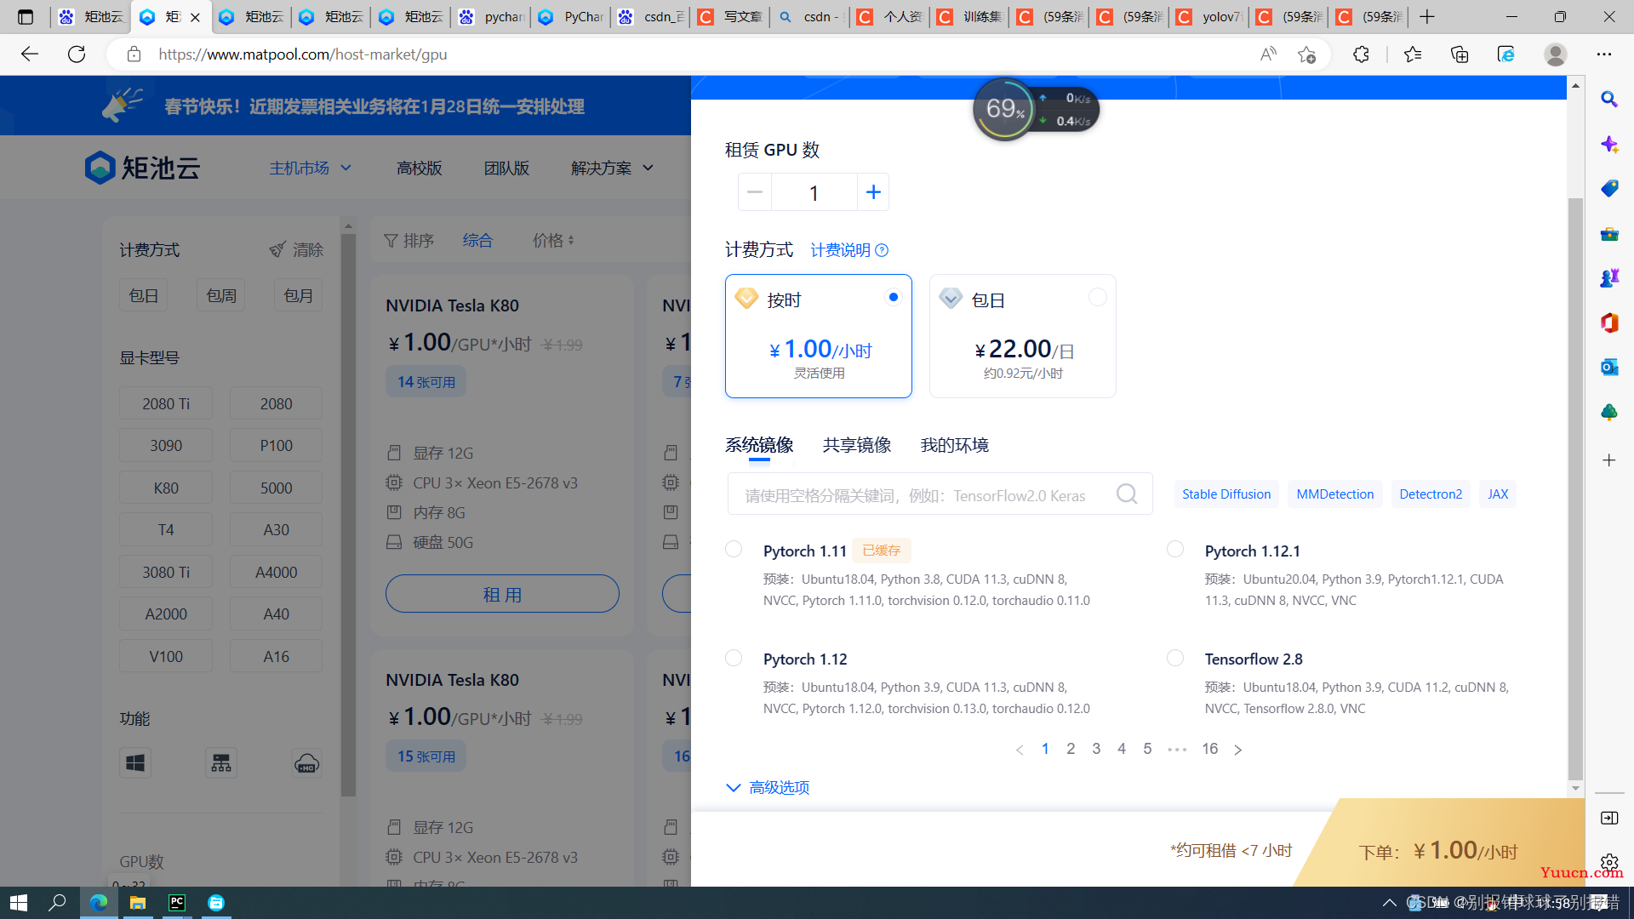Click the Detectron2 image filter tag
Viewport: 1634px width, 919px height.
pyautogui.click(x=1431, y=494)
